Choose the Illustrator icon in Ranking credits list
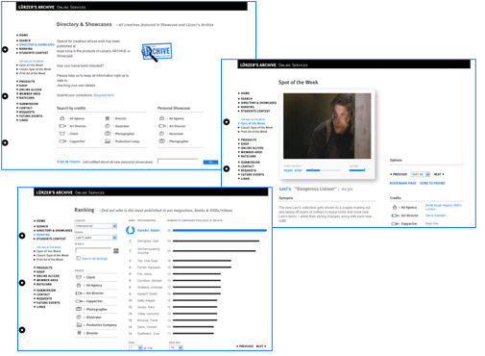This screenshot has width=485, height=356. [79, 318]
